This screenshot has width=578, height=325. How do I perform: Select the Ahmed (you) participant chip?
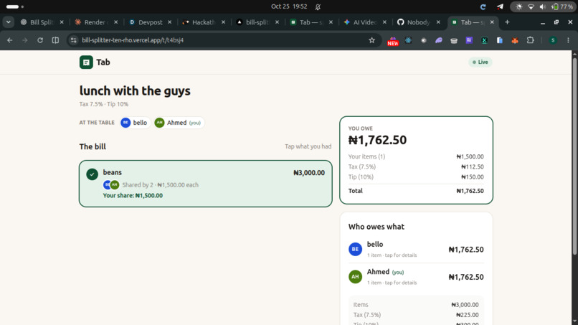(179, 123)
